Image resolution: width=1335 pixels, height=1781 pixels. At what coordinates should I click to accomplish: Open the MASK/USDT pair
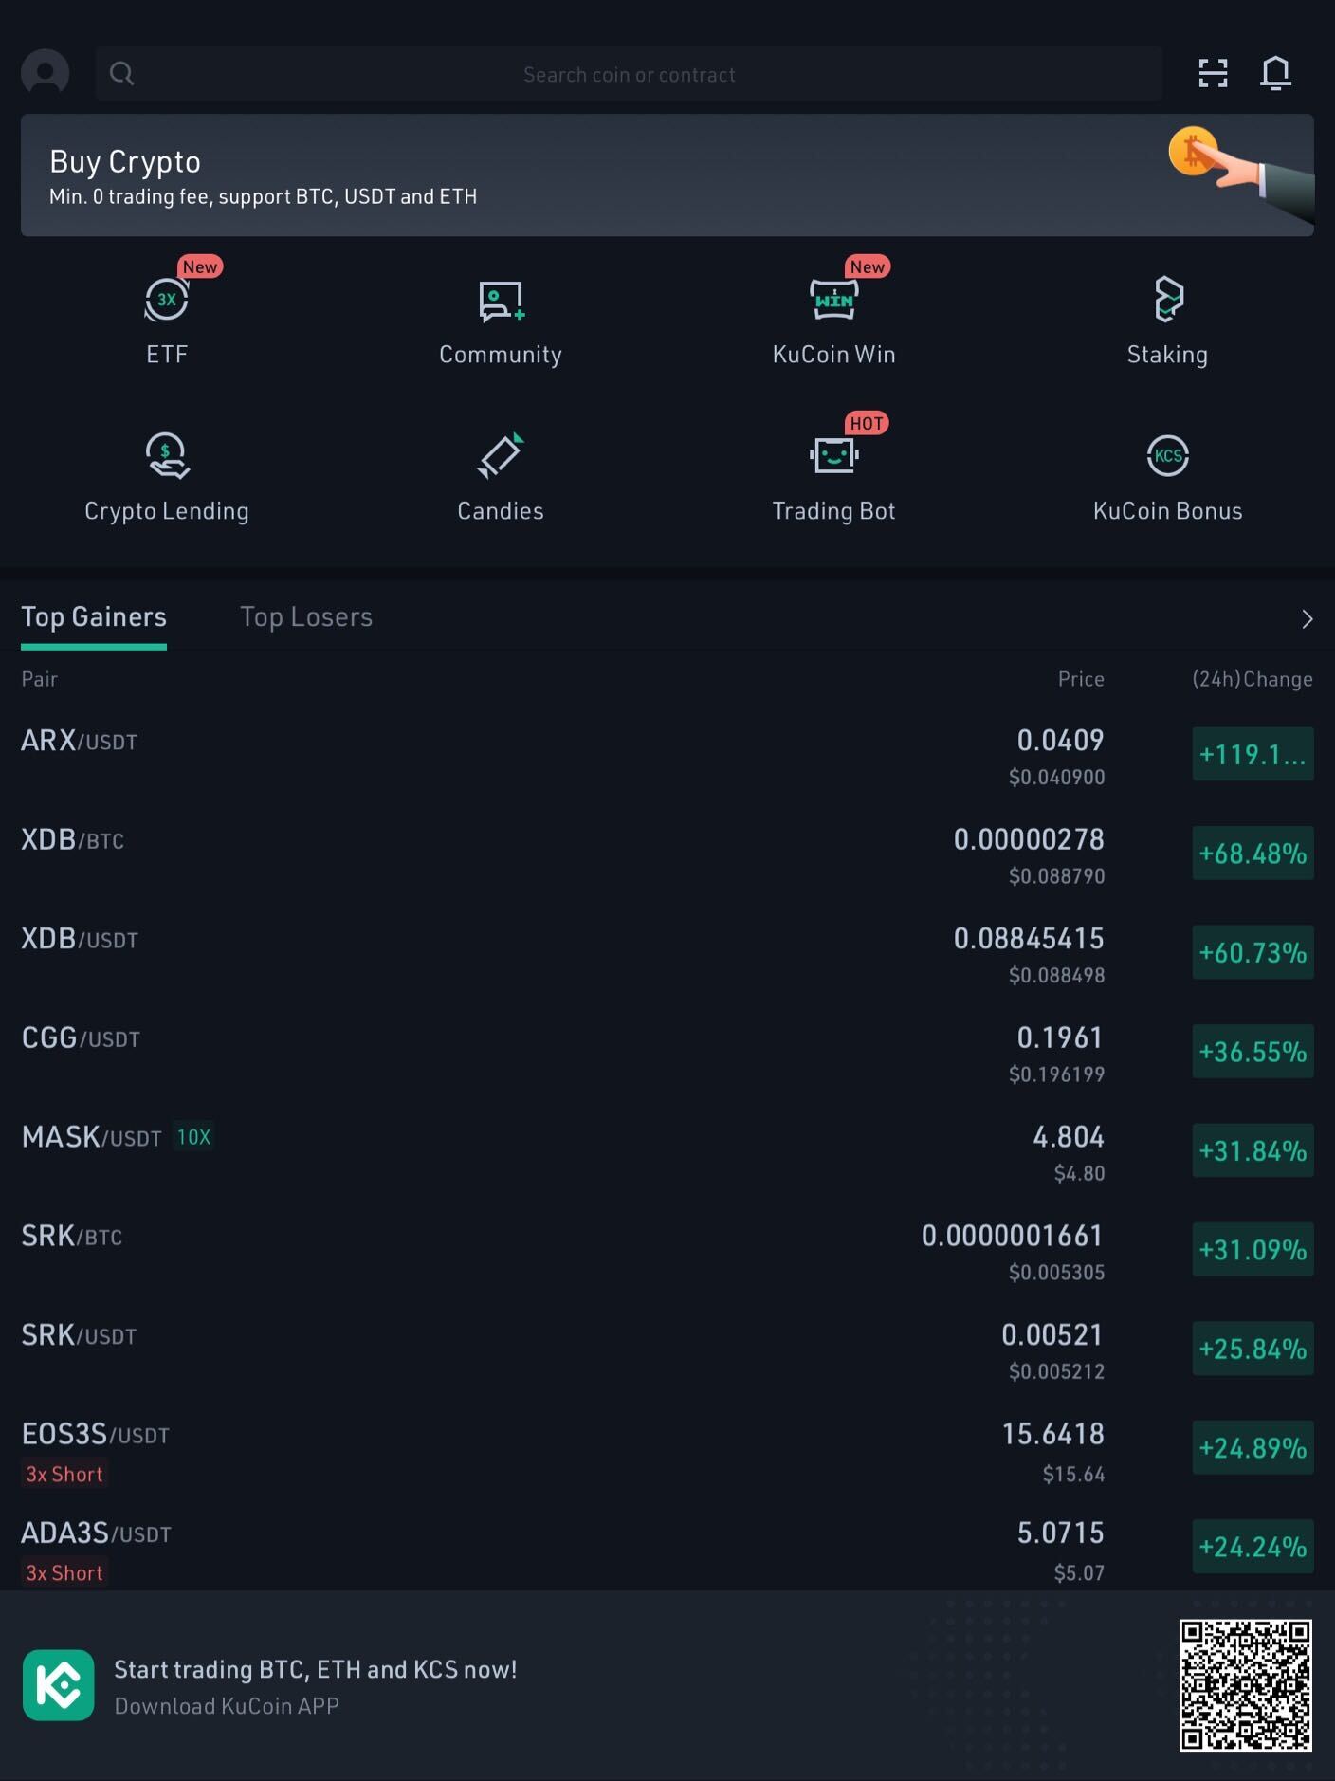point(667,1151)
